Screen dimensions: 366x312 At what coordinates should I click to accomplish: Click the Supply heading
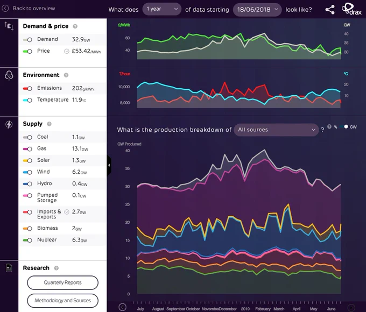pos(33,124)
